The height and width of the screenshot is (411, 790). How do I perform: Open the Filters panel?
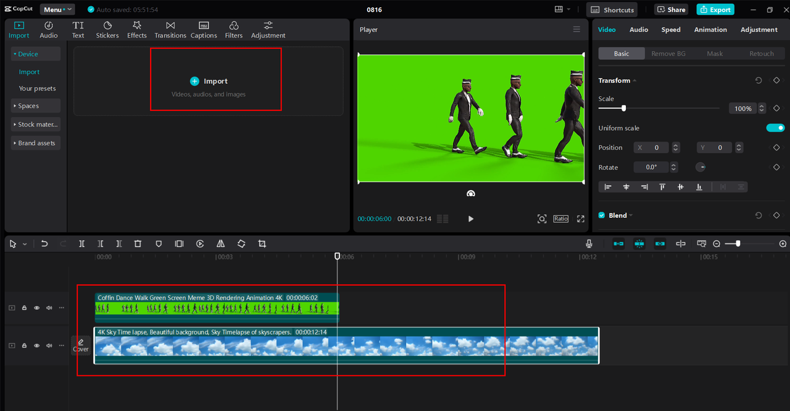pos(234,30)
